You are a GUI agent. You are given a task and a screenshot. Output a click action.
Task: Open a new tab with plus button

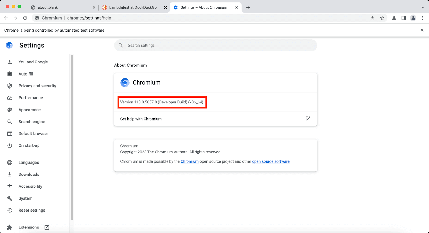point(248,7)
